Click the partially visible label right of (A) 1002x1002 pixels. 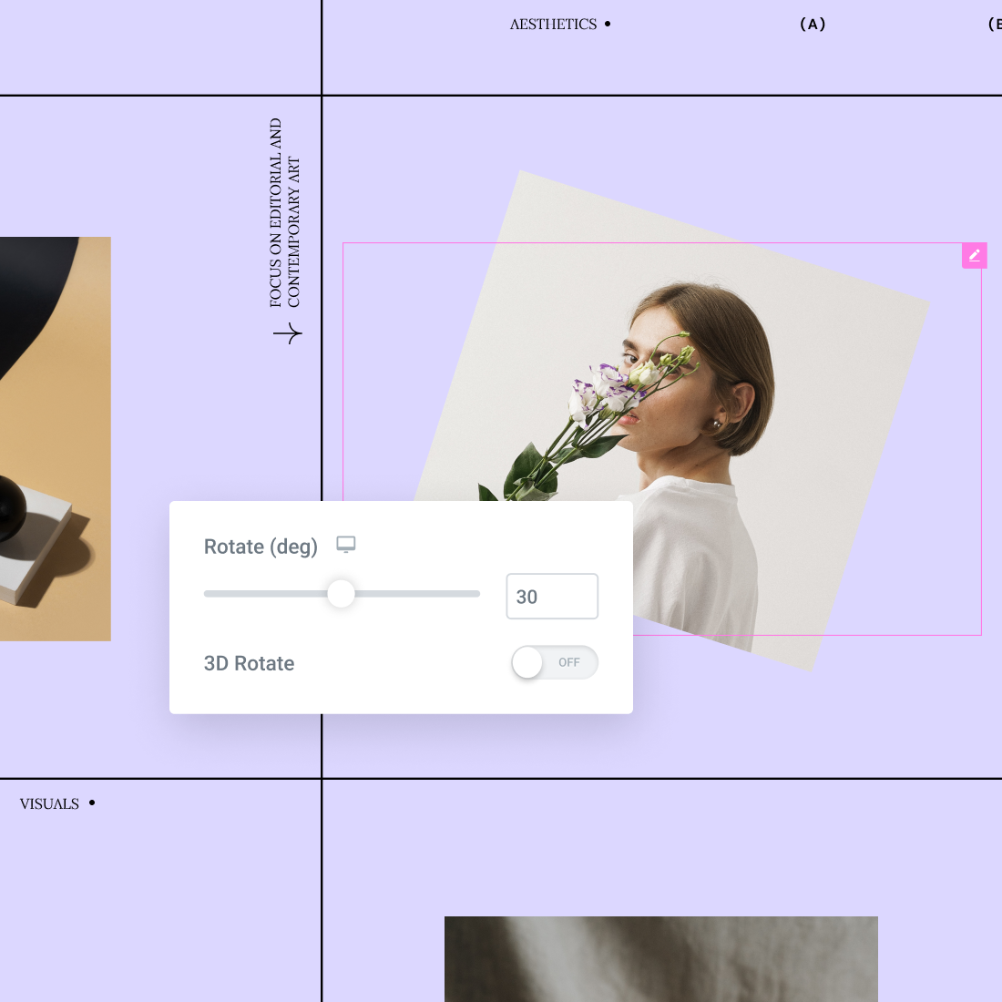tap(994, 25)
